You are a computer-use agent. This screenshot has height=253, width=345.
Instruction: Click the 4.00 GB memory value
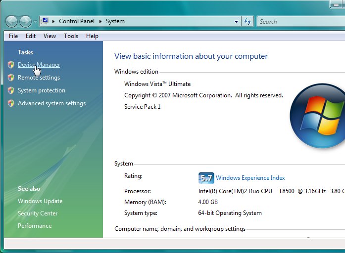coord(208,202)
